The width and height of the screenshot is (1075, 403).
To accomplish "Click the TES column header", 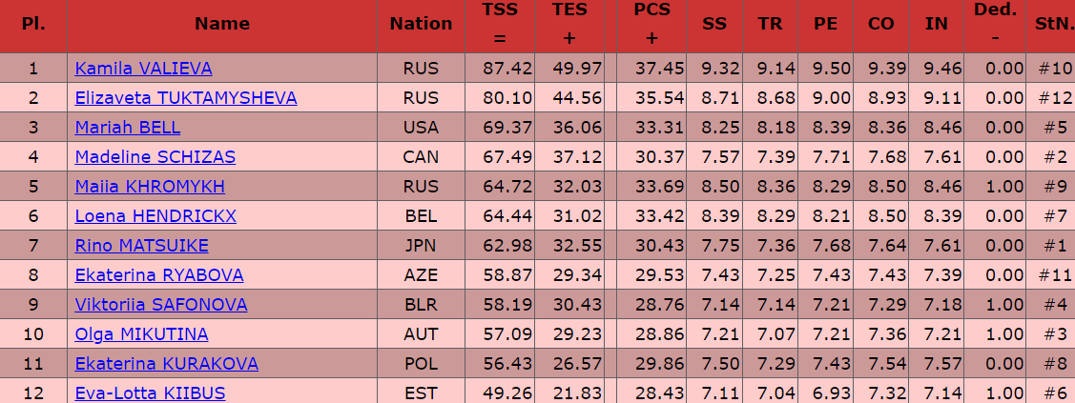I will click(570, 25).
